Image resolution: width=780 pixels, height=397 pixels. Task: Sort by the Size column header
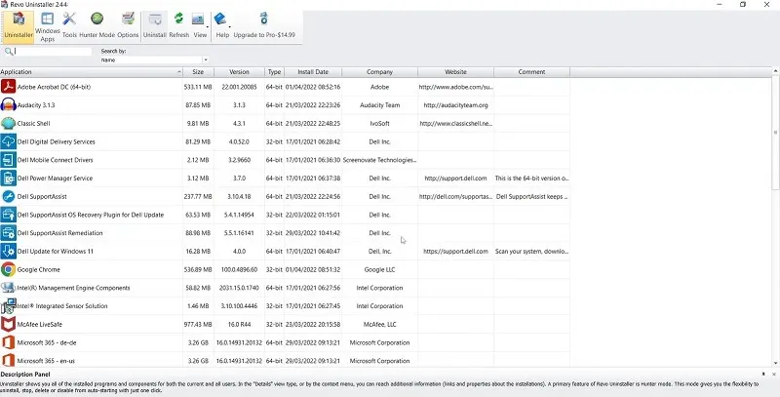pyautogui.click(x=198, y=72)
